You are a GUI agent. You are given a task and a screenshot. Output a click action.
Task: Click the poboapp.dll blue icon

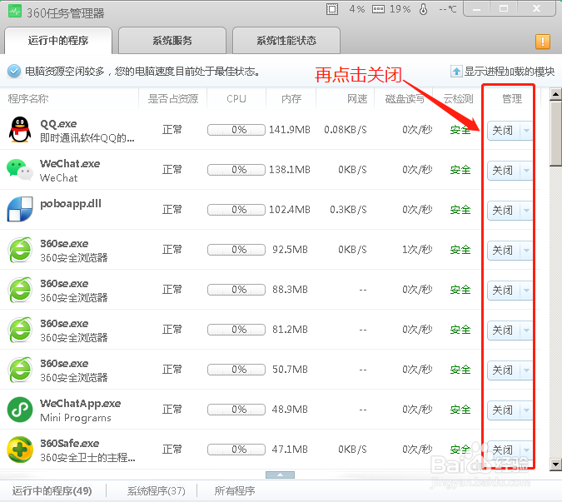tap(20, 209)
